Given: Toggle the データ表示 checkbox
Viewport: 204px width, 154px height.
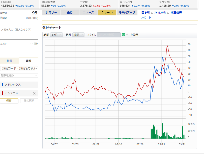Looking at the screenshot, I should click(124, 35).
